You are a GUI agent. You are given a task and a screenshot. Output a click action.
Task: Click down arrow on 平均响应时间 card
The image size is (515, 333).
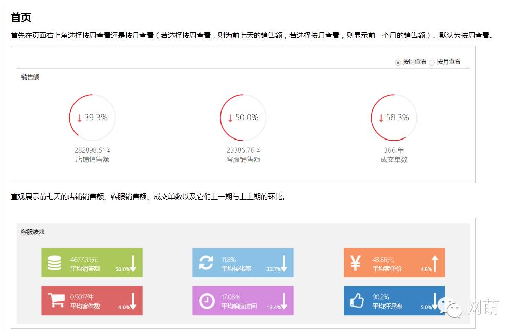coord(284,301)
